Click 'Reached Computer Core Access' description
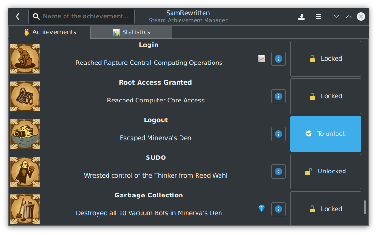 tap(156, 101)
